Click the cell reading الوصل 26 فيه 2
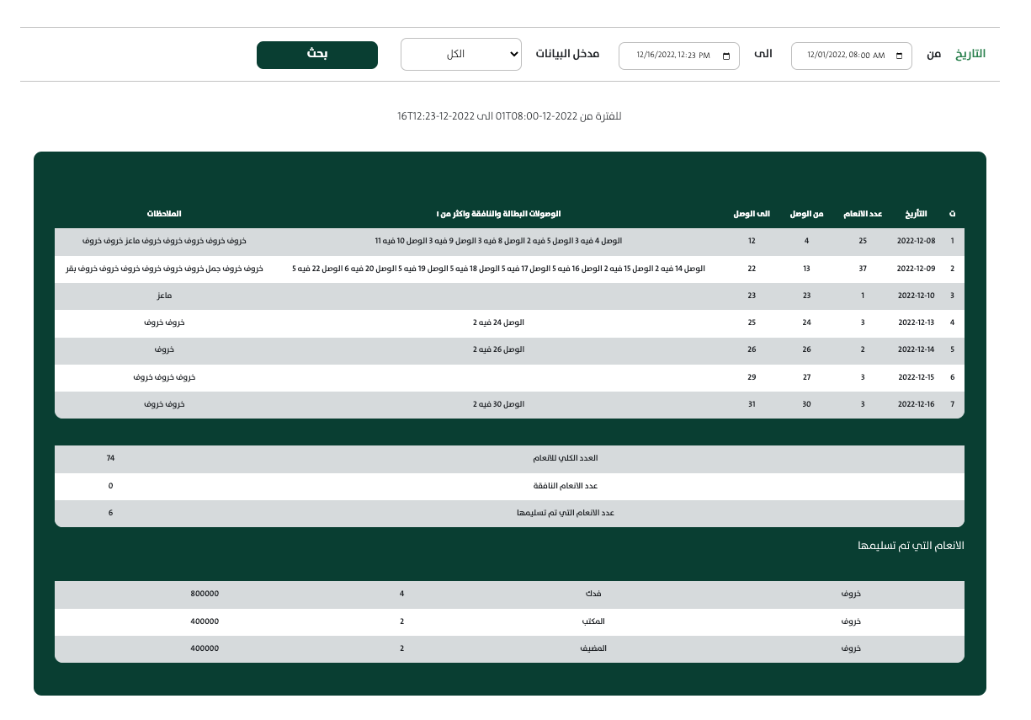The image size is (1031, 720). coord(498,349)
